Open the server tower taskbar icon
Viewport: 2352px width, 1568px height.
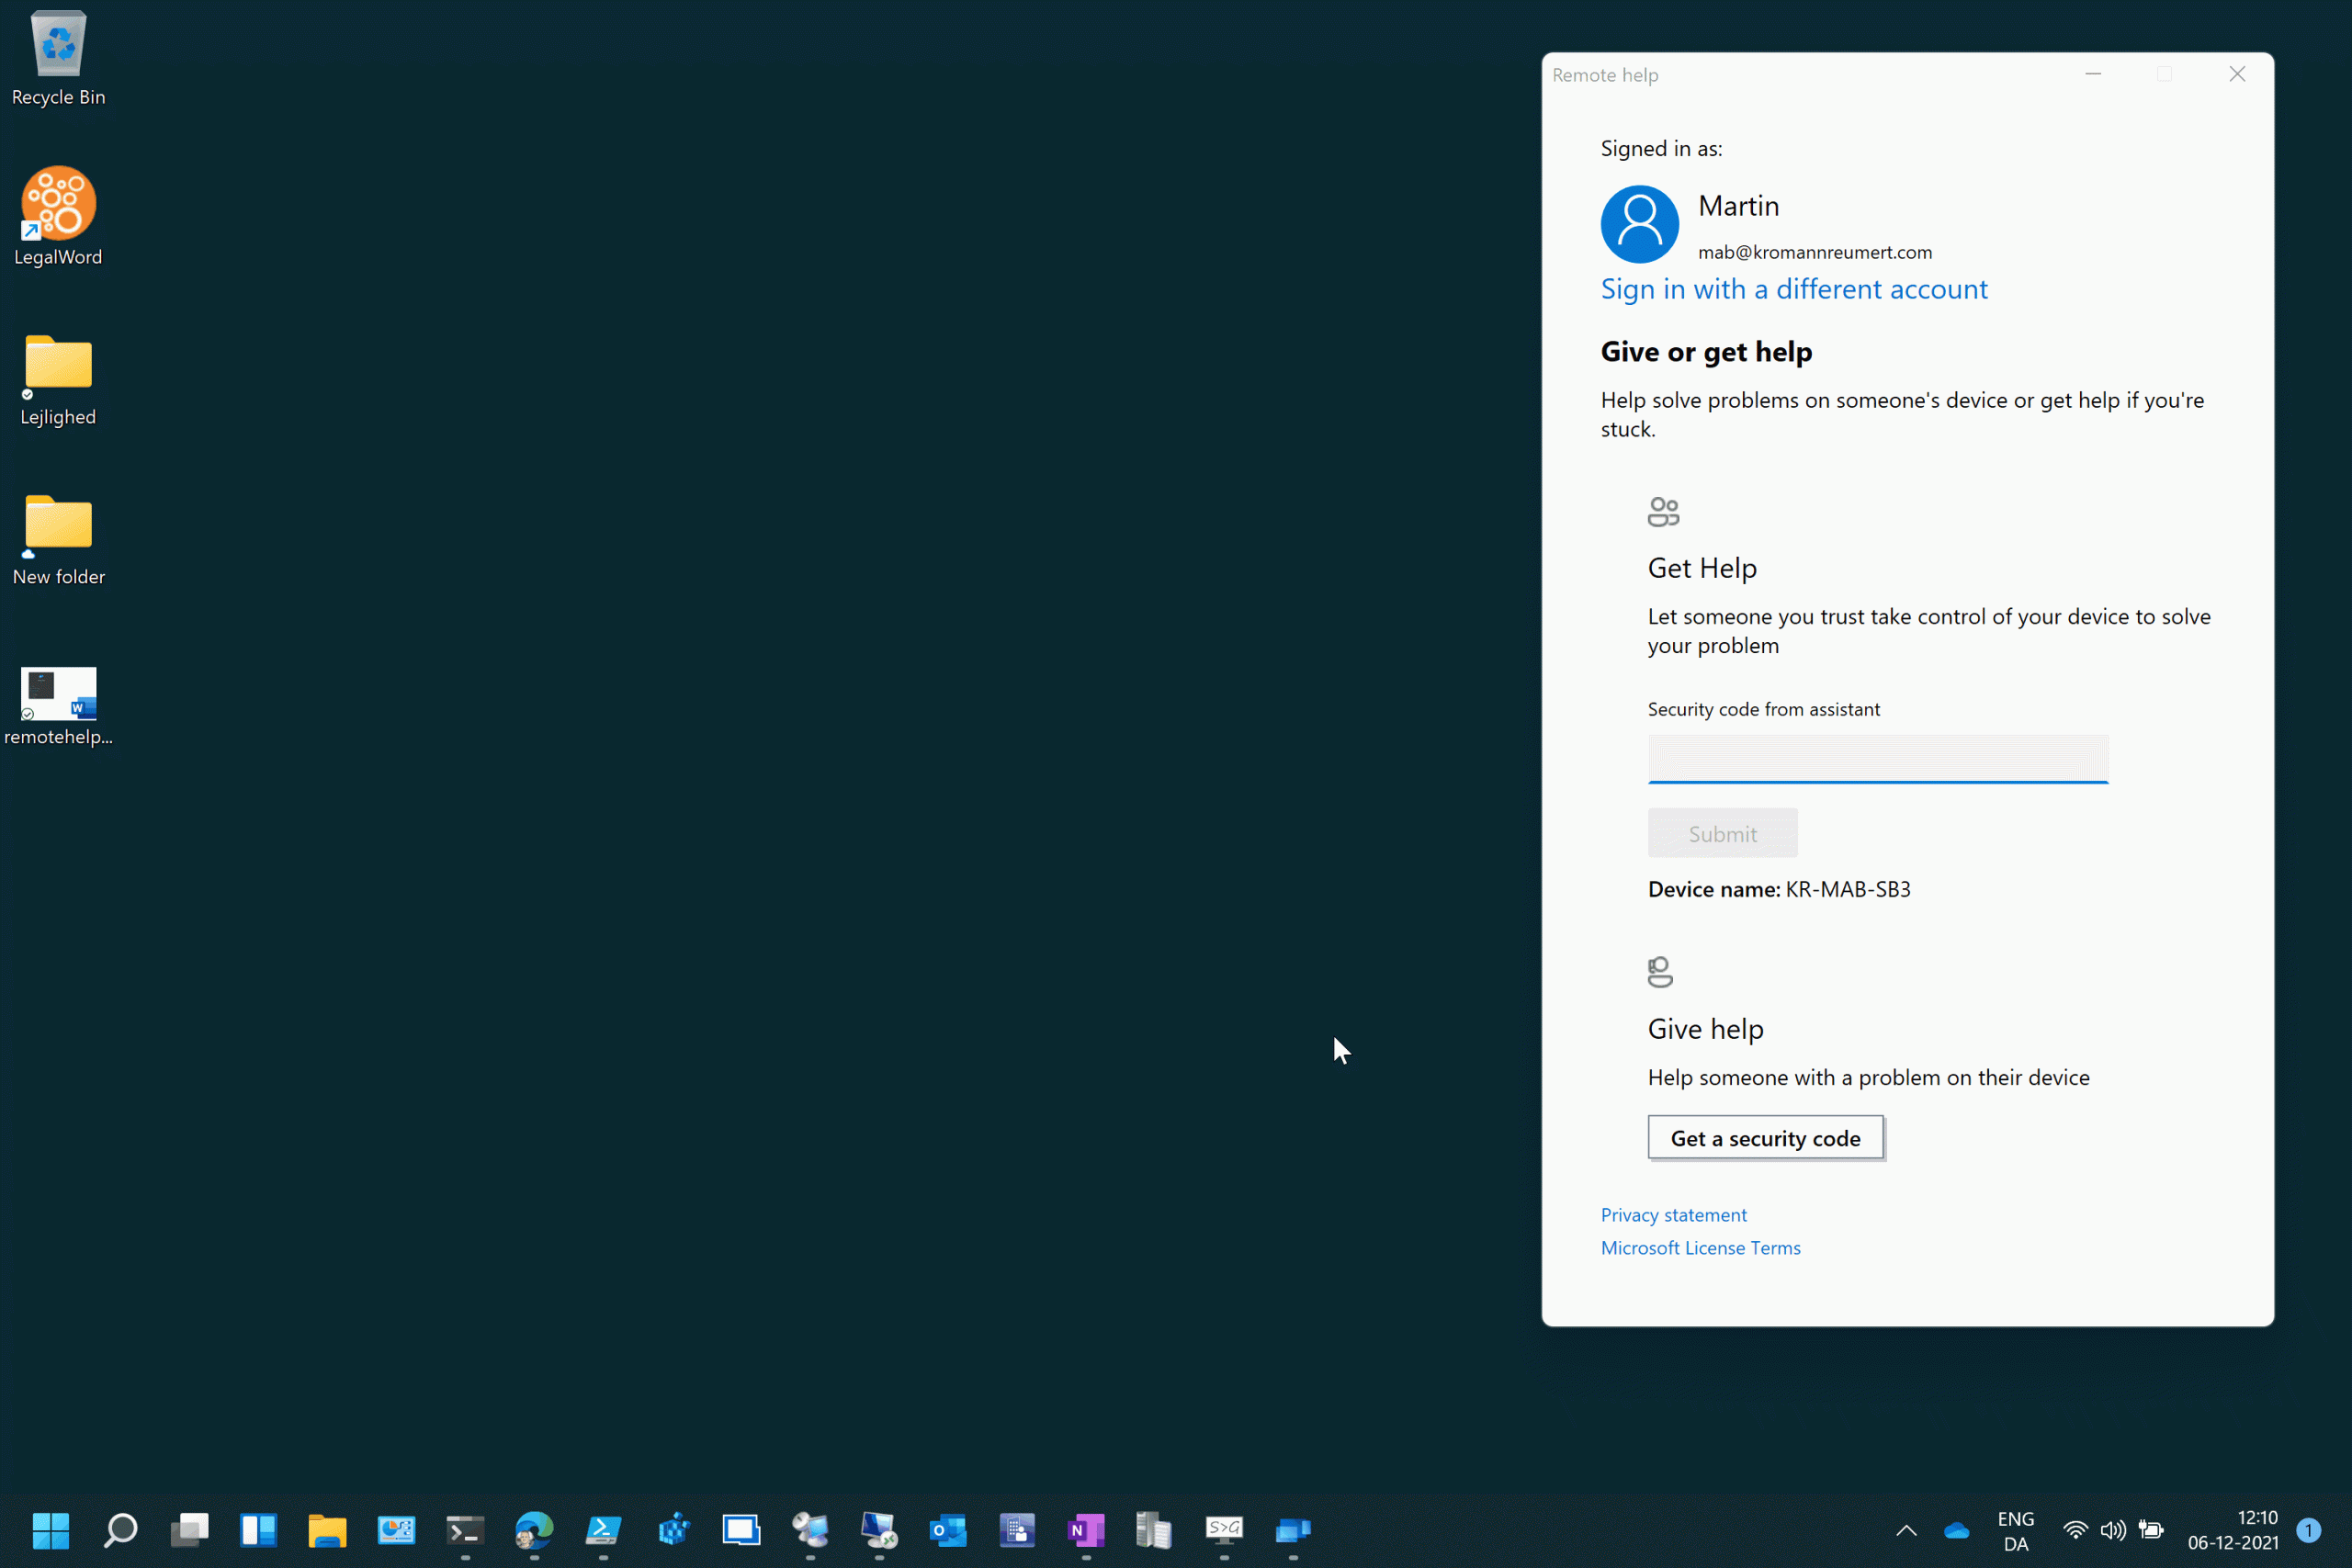point(1154,1529)
